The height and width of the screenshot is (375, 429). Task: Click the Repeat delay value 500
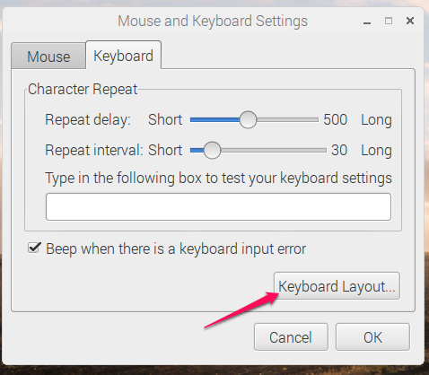pos(335,119)
